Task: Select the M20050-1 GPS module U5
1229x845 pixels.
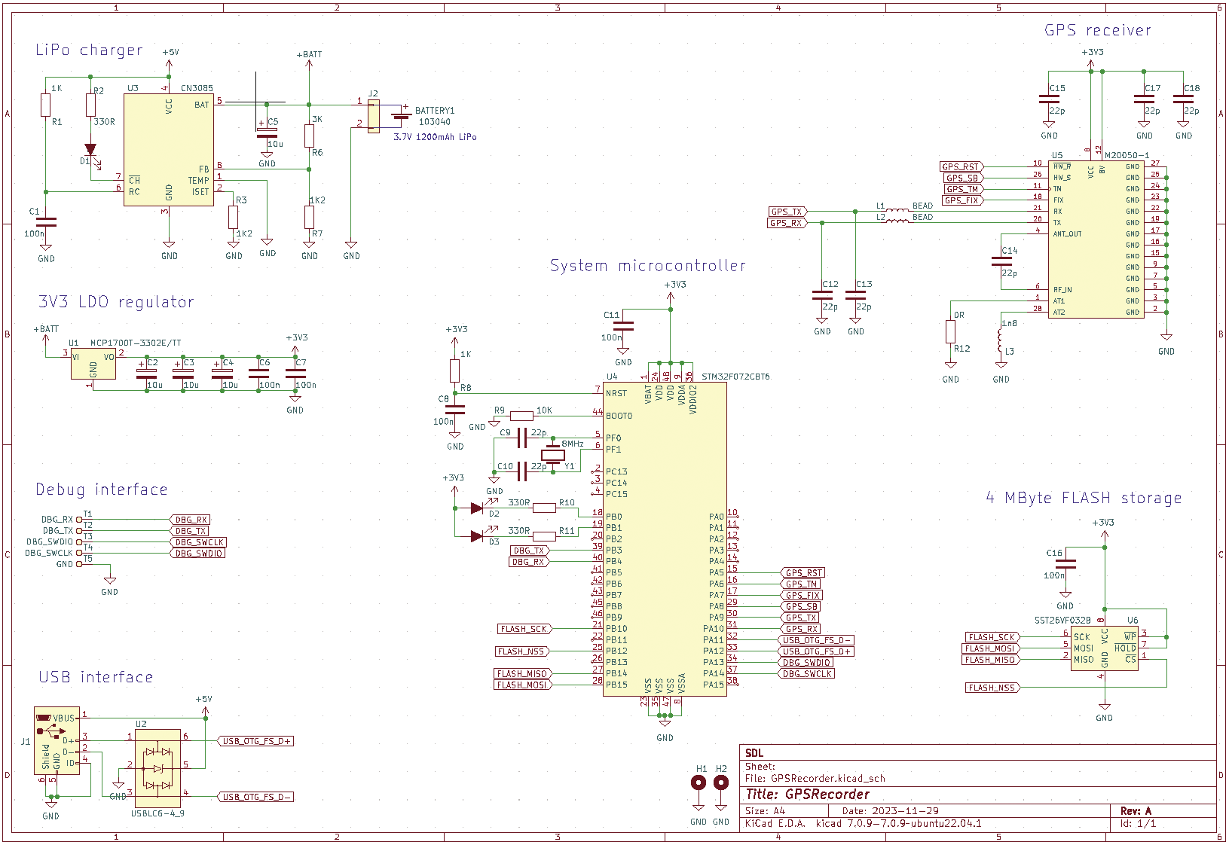Action: pos(1097,239)
